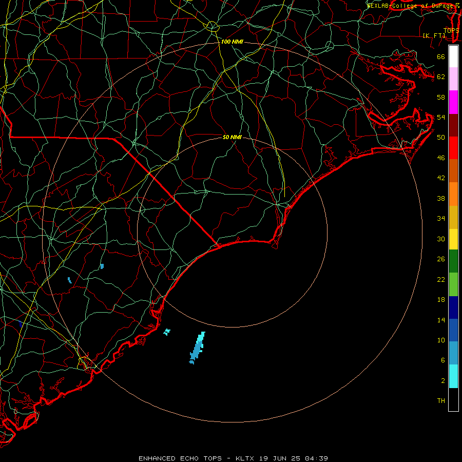Viewport: 462px width, 462px height.
Task: Pick the navy swatch beside 18
Action: 453,307
